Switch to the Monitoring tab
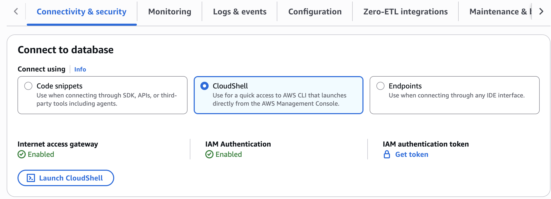The width and height of the screenshot is (551, 199). tap(170, 11)
